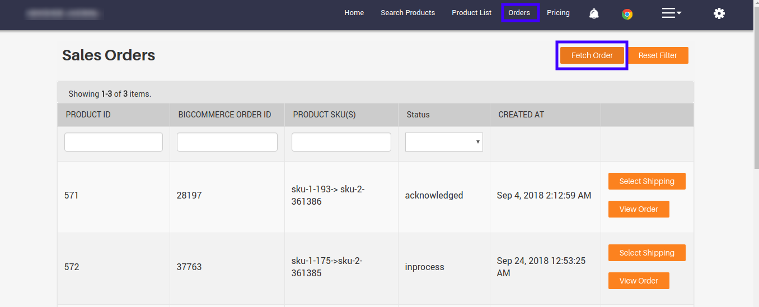The image size is (759, 307).
Task: View Order for product 571
Action: pyautogui.click(x=639, y=209)
